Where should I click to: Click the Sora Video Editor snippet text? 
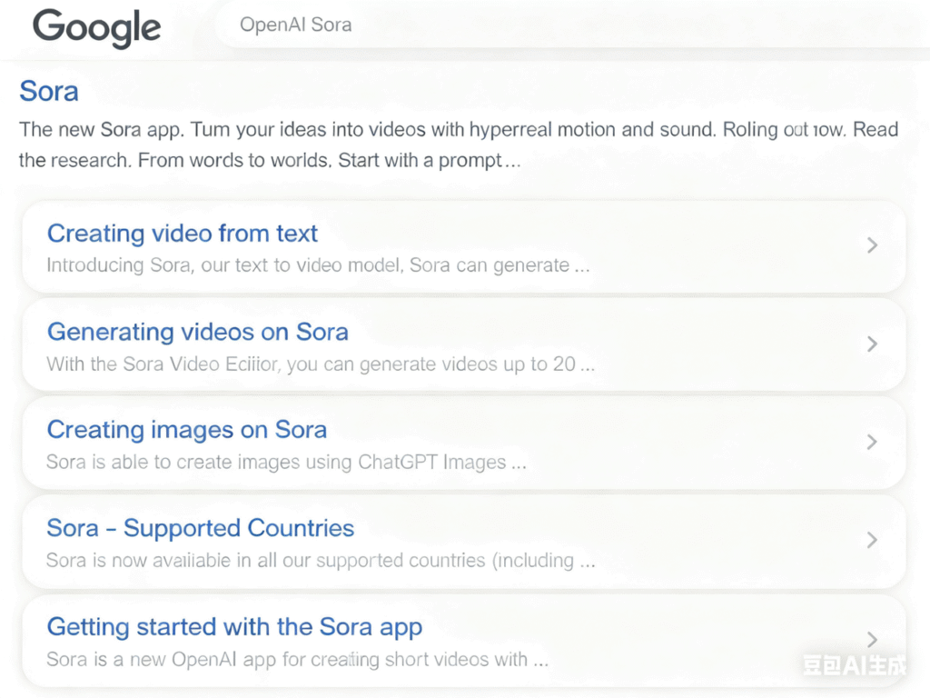[x=320, y=364]
